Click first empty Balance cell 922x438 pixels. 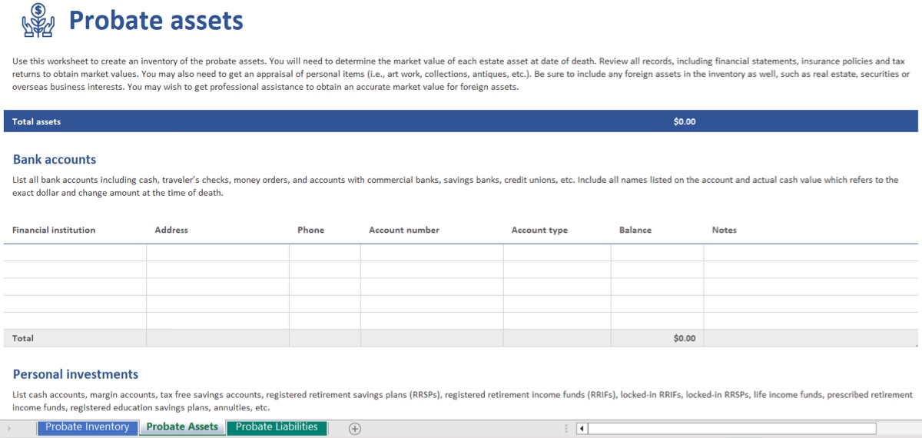pos(657,253)
